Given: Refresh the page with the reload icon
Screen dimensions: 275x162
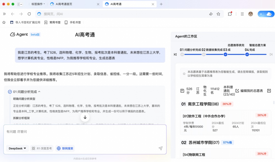Looking at the screenshot, I should (29, 14).
